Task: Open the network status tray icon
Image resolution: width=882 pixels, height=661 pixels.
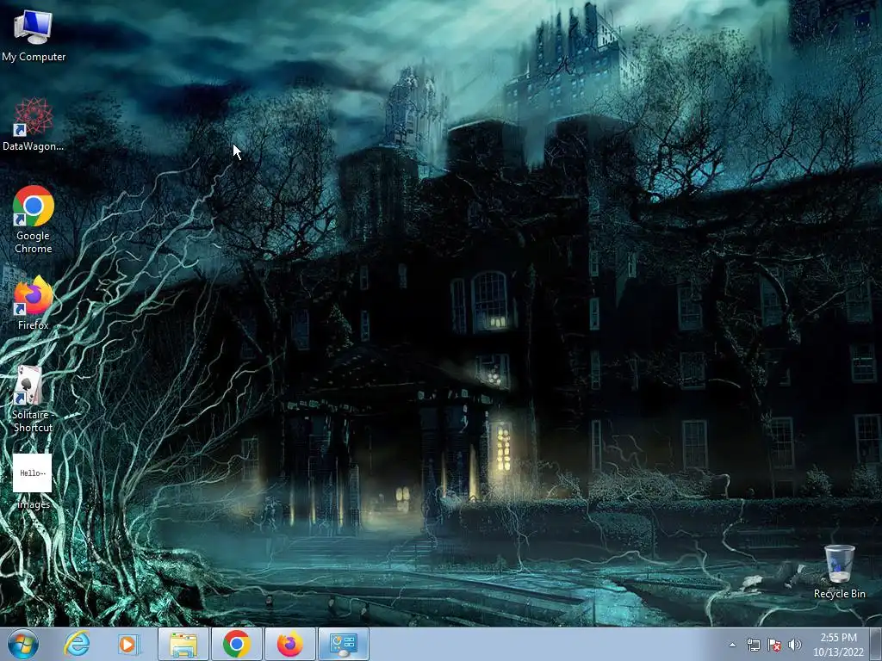Action: (x=753, y=645)
